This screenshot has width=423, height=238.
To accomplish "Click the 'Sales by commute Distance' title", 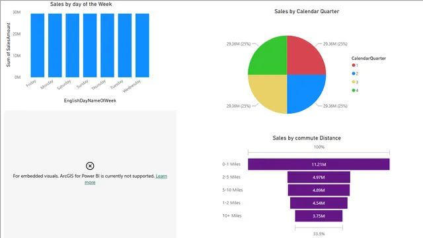I will click(x=307, y=138).
